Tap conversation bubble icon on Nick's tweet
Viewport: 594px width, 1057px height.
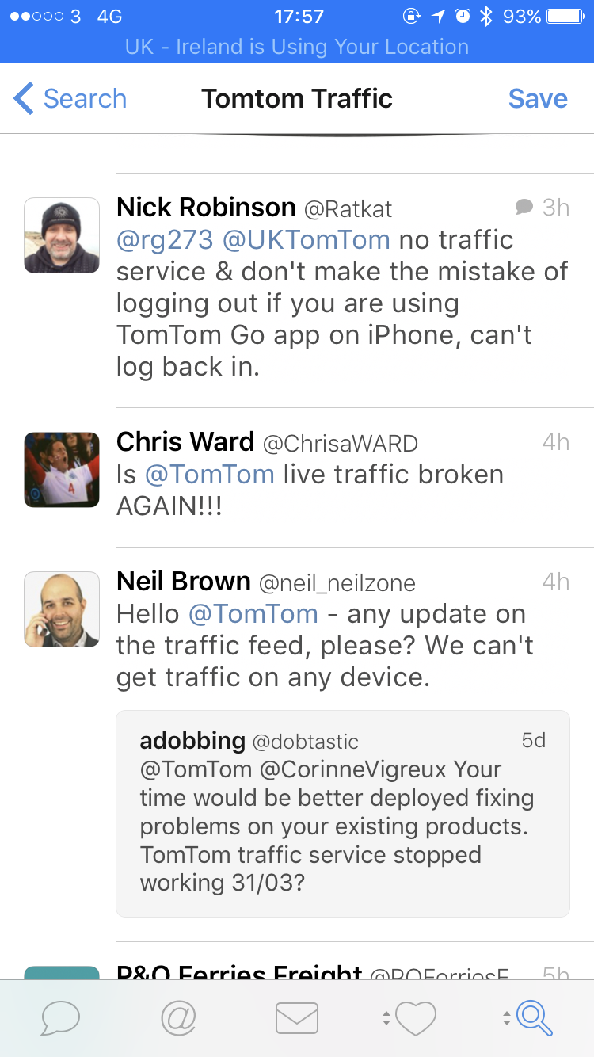pyautogui.click(x=524, y=207)
